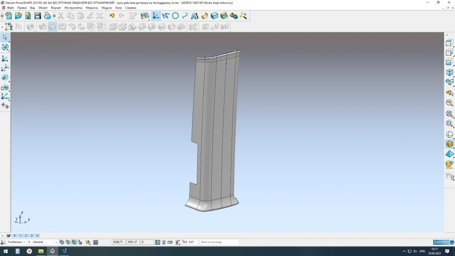Toggle wireframe view sphere icon
The width and height of the screenshot is (455, 256).
coord(449,135)
